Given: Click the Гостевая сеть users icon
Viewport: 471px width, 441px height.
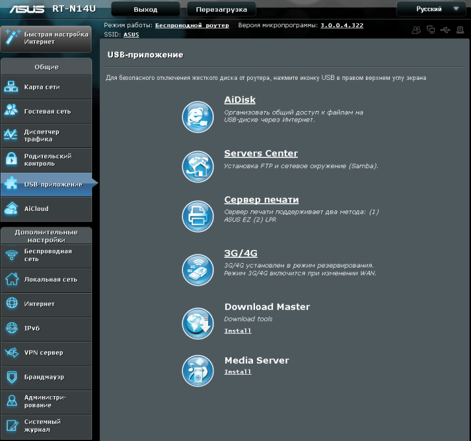Looking at the screenshot, I should coord(11,110).
